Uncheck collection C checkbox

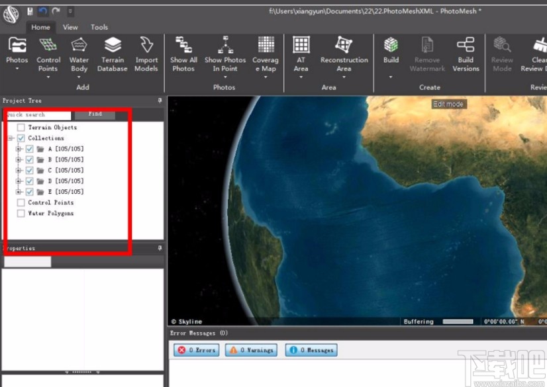[x=29, y=170]
